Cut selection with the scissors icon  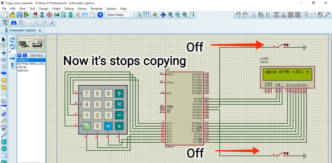(x=253, y=15)
